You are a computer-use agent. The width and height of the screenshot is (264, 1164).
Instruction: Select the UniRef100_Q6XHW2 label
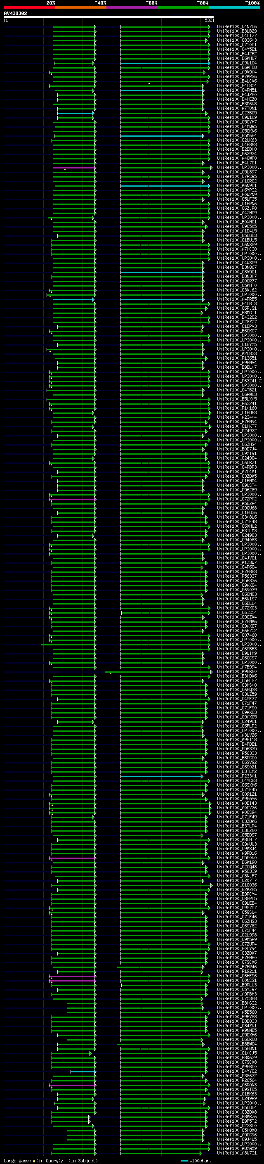237,526
